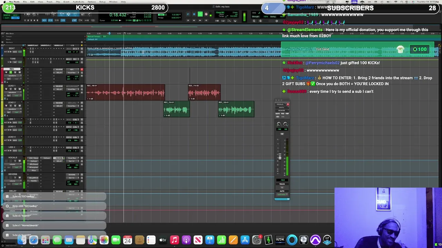Select the Pencil tool
This screenshot has height=248, width=442.
89,14
